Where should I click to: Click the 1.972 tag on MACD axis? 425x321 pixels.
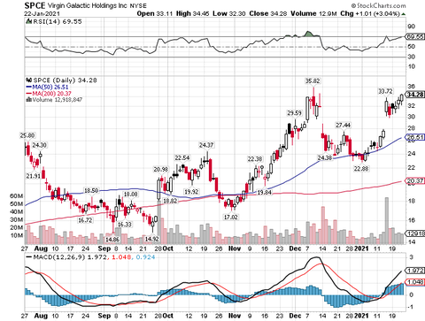pos(415,271)
